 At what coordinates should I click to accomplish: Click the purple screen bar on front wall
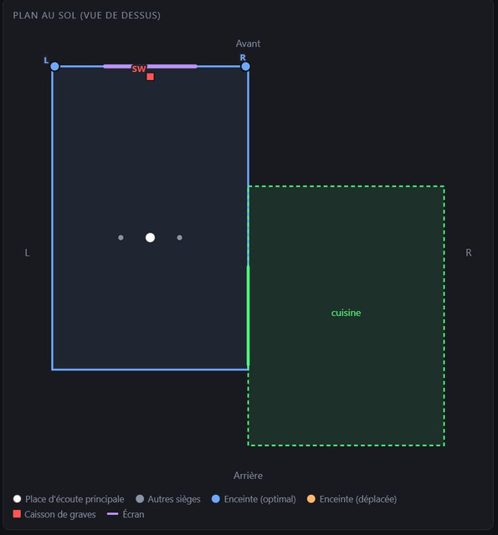150,66
